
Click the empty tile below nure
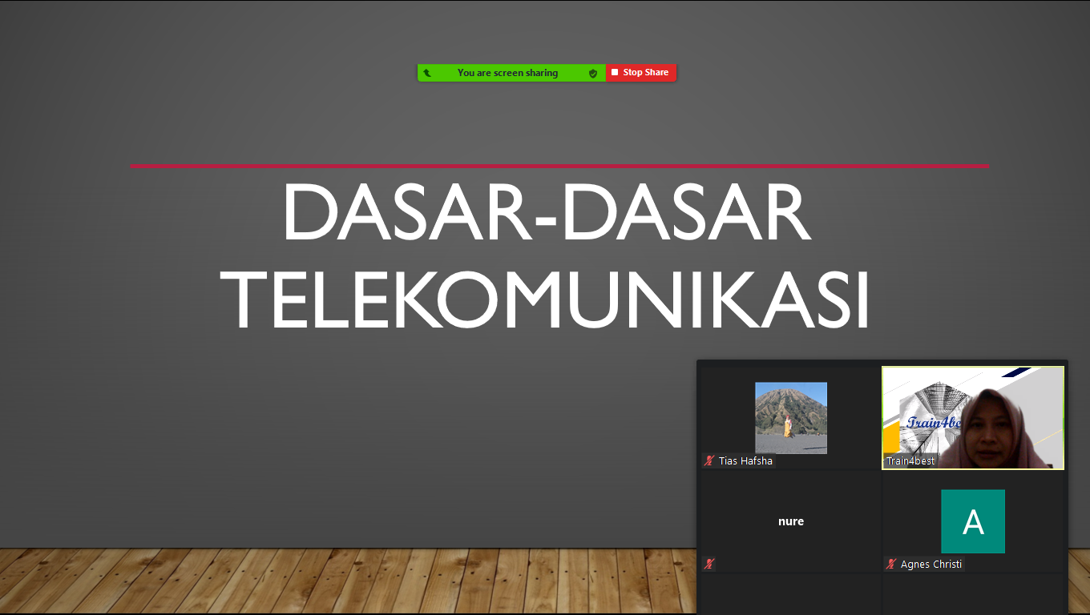tap(790, 594)
